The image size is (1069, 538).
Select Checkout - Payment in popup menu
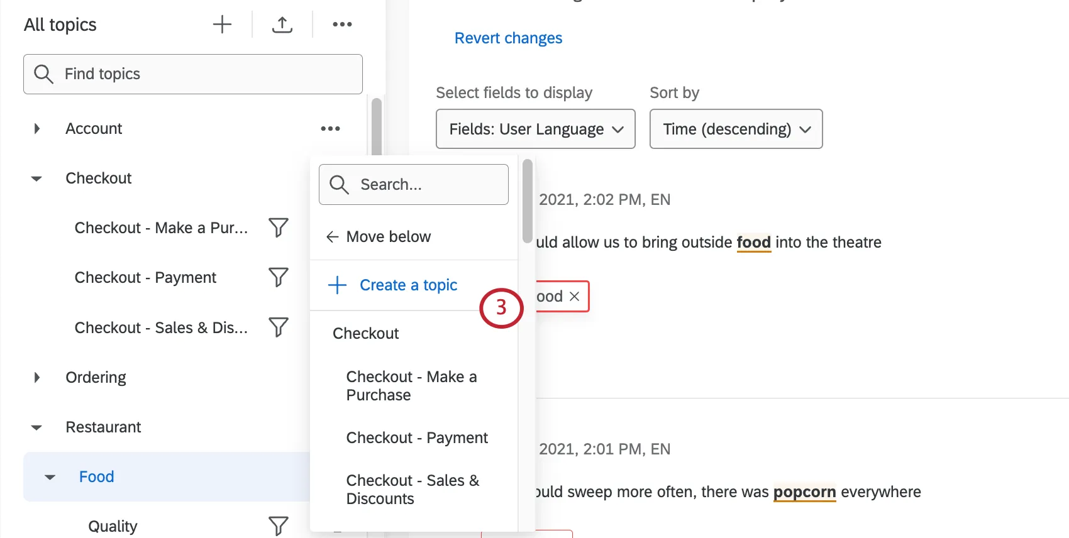[417, 438]
